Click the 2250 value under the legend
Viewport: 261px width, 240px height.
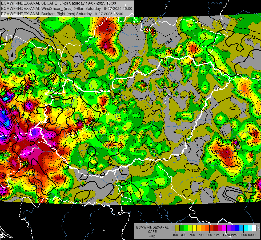click(235, 235)
